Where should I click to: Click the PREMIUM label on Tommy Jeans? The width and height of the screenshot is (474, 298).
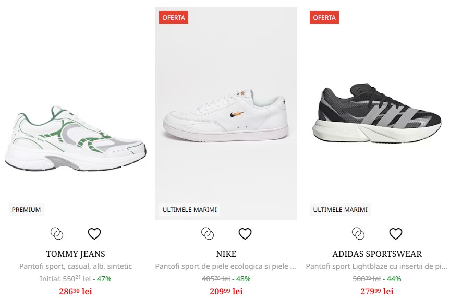[27, 210]
